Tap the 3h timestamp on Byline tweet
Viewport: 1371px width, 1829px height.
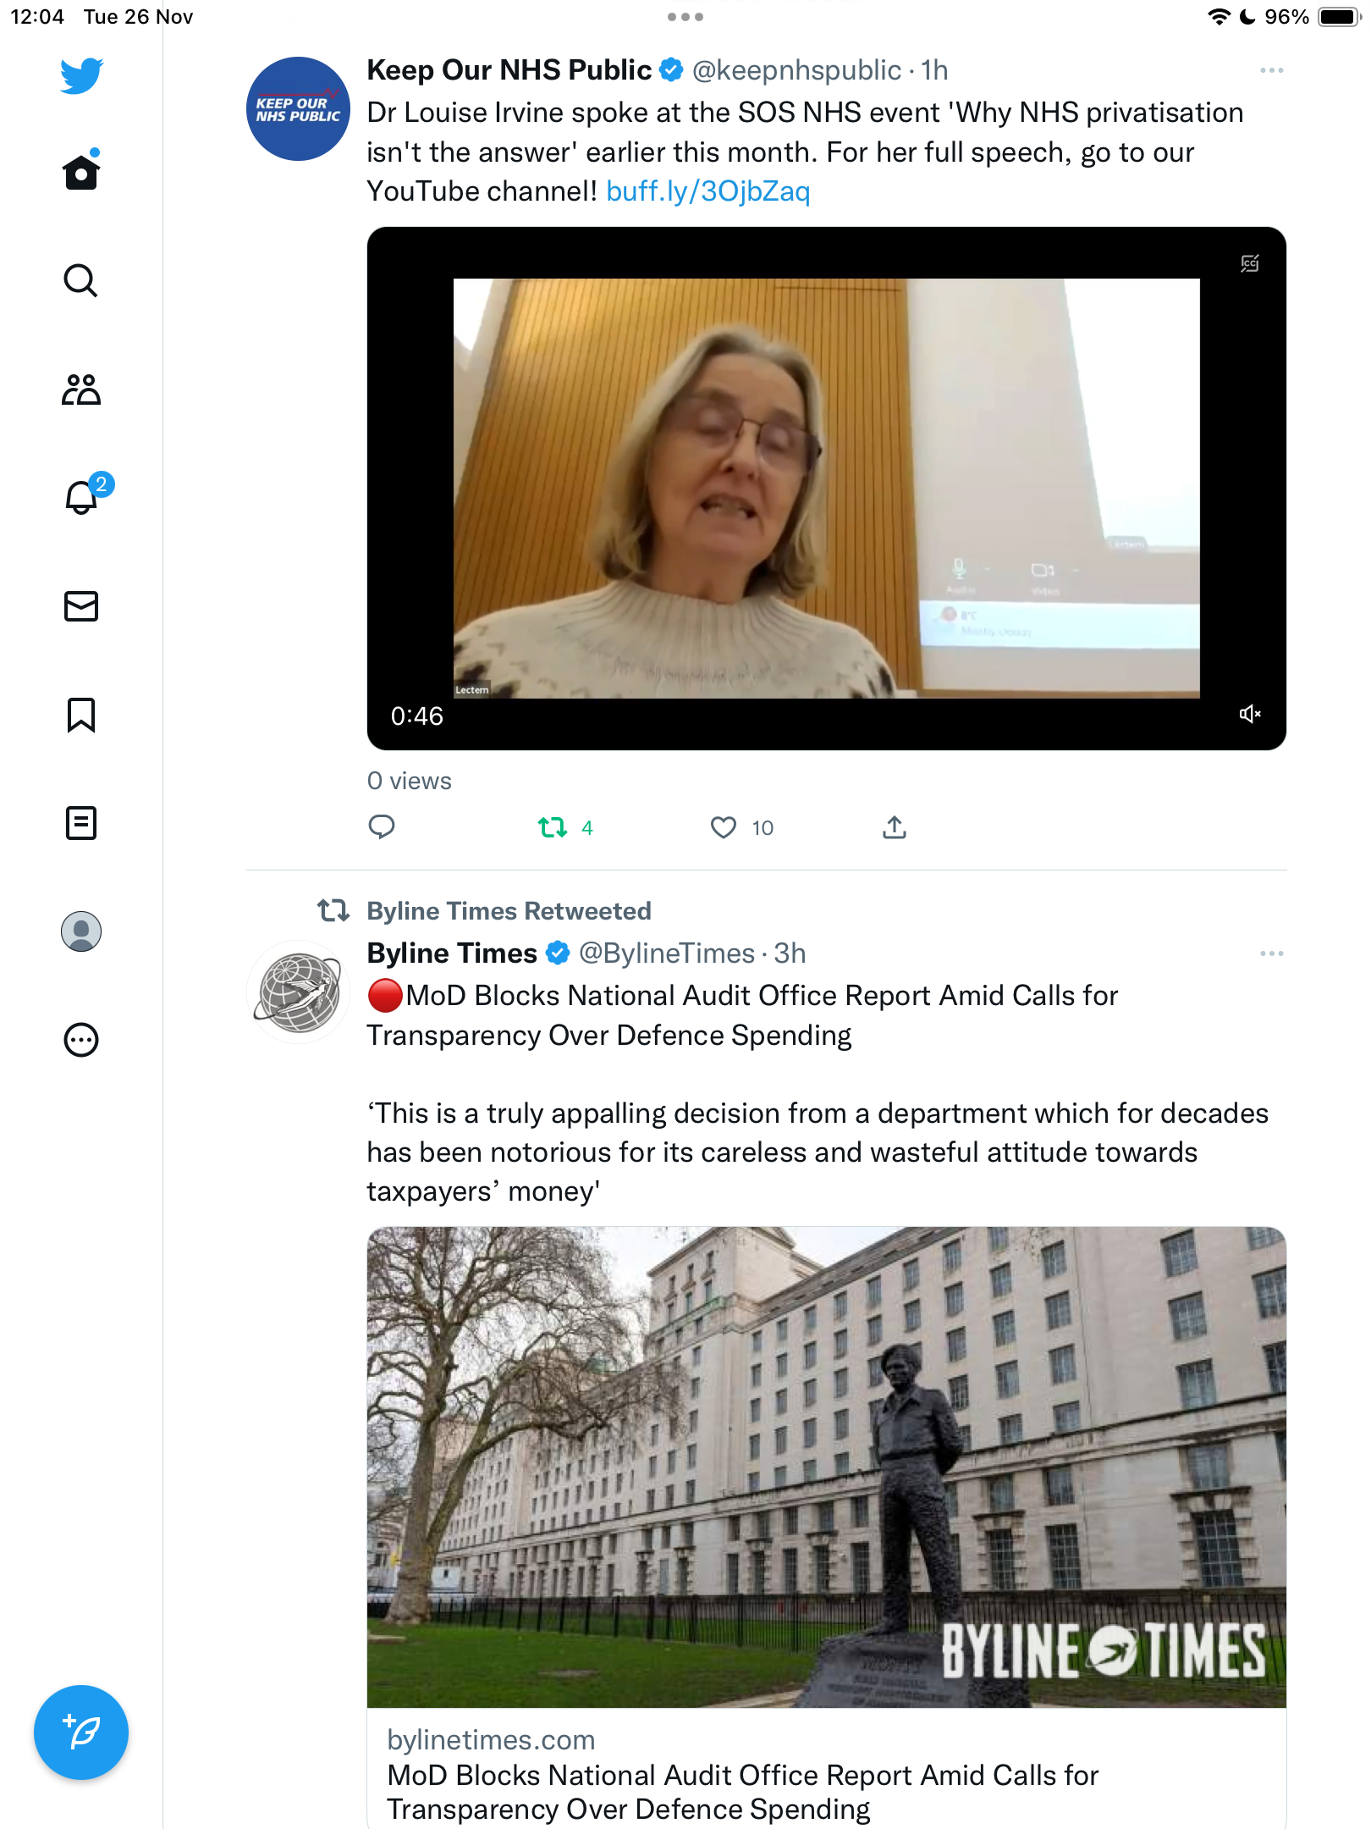pos(790,953)
